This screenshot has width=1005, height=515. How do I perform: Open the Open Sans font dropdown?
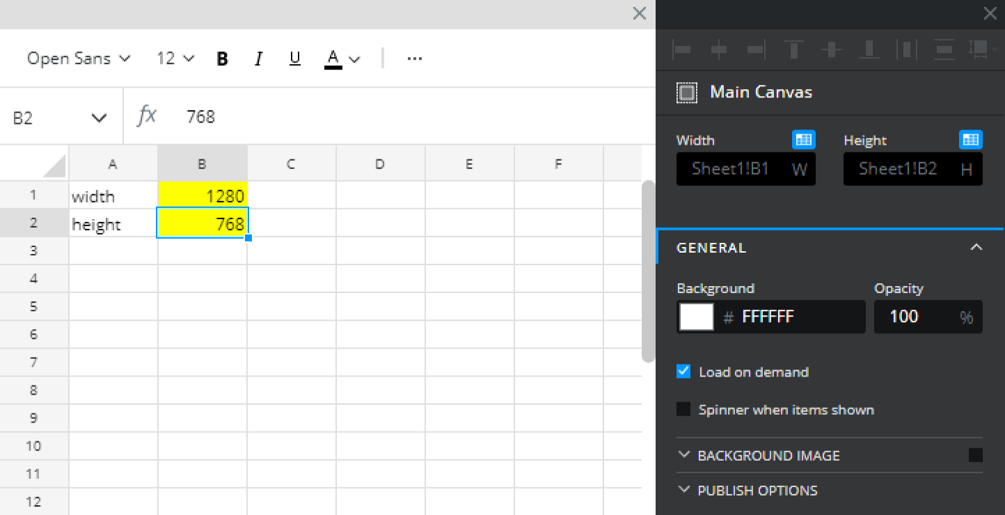point(79,59)
